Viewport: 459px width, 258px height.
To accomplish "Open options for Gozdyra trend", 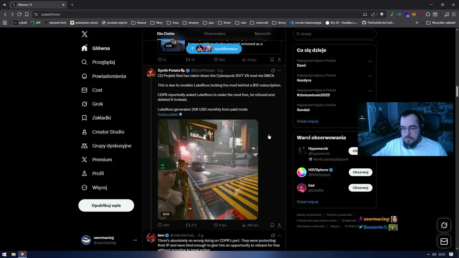I will (x=370, y=76).
